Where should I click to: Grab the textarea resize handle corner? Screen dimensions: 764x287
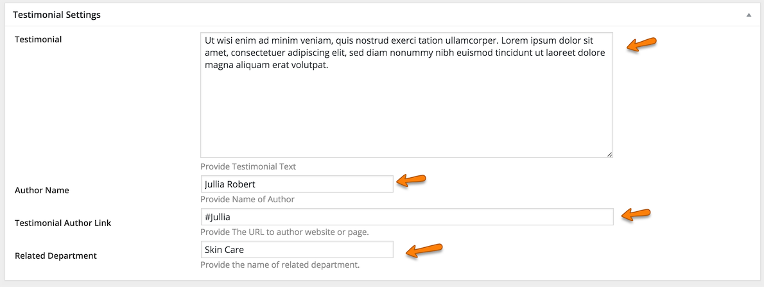point(609,154)
